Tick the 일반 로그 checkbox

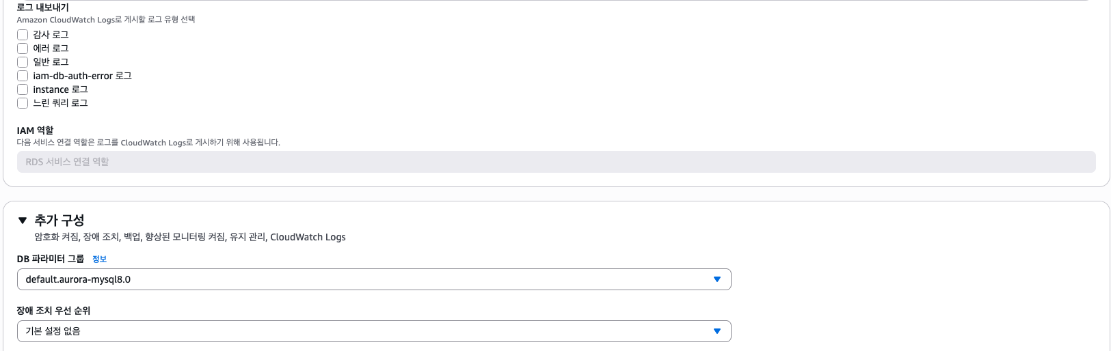[23, 62]
